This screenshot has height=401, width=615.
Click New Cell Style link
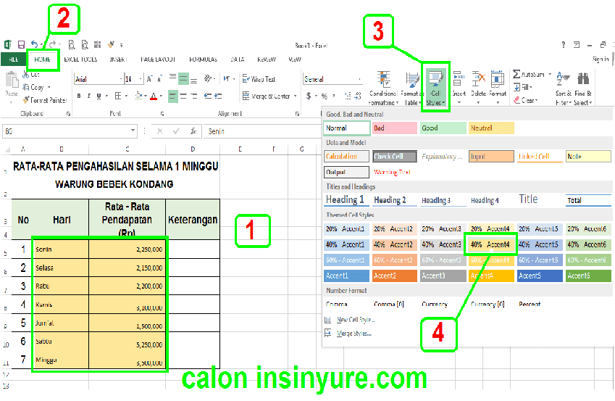point(356,320)
